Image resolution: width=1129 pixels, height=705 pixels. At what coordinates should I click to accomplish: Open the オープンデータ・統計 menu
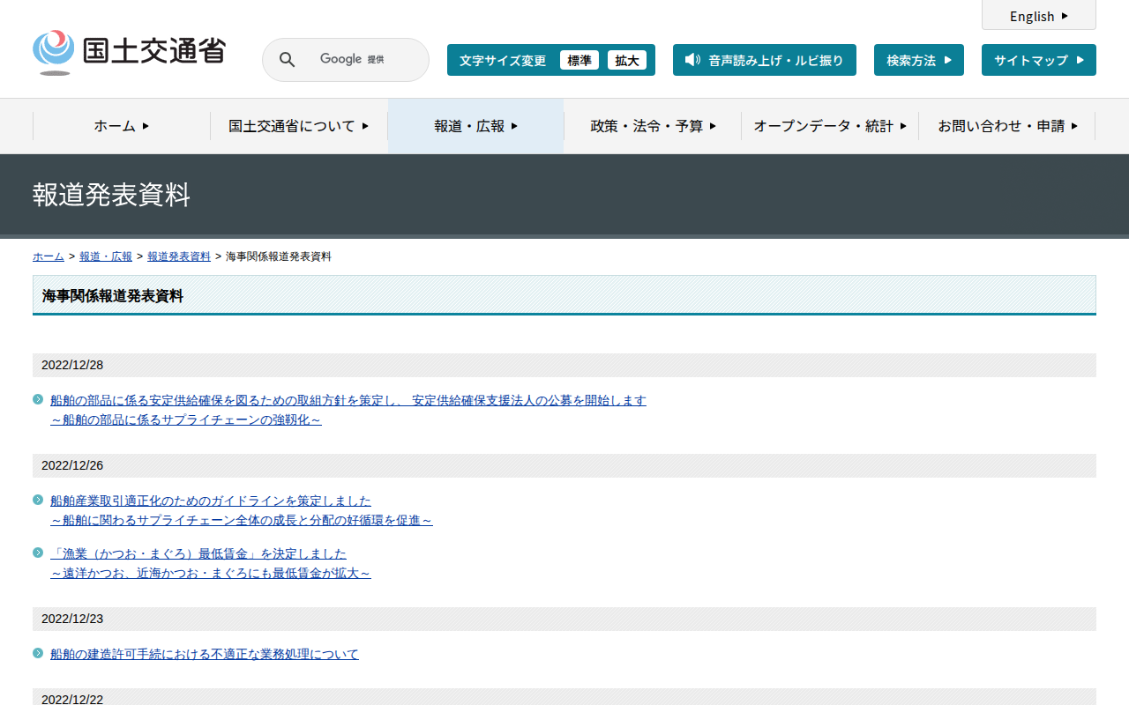(829, 126)
